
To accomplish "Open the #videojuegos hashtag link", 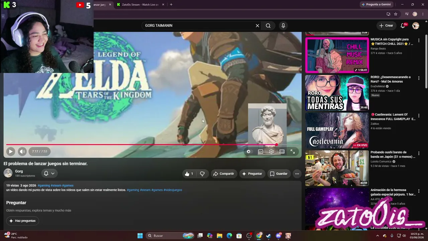I will tap(173, 190).
